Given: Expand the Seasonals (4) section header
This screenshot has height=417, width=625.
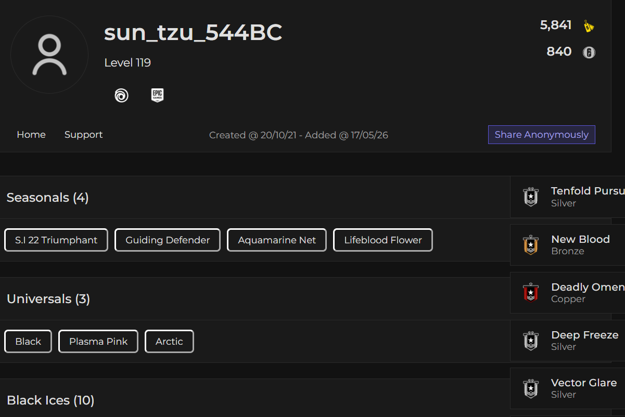Looking at the screenshot, I should [x=255, y=198].
